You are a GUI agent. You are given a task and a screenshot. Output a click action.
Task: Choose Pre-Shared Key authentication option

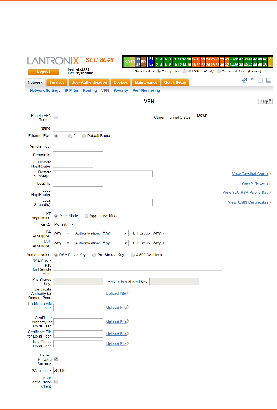[x=94, y=255]
